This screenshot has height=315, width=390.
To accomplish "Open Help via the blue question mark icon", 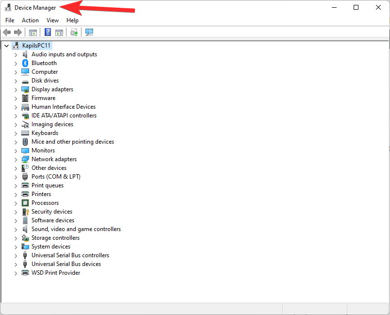I will click(48, 32).
